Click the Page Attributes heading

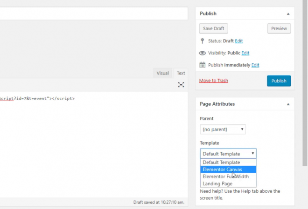[217, 104]
